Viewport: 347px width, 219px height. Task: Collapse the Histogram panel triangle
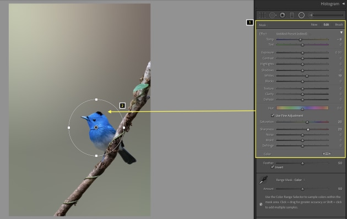[343, 4]
